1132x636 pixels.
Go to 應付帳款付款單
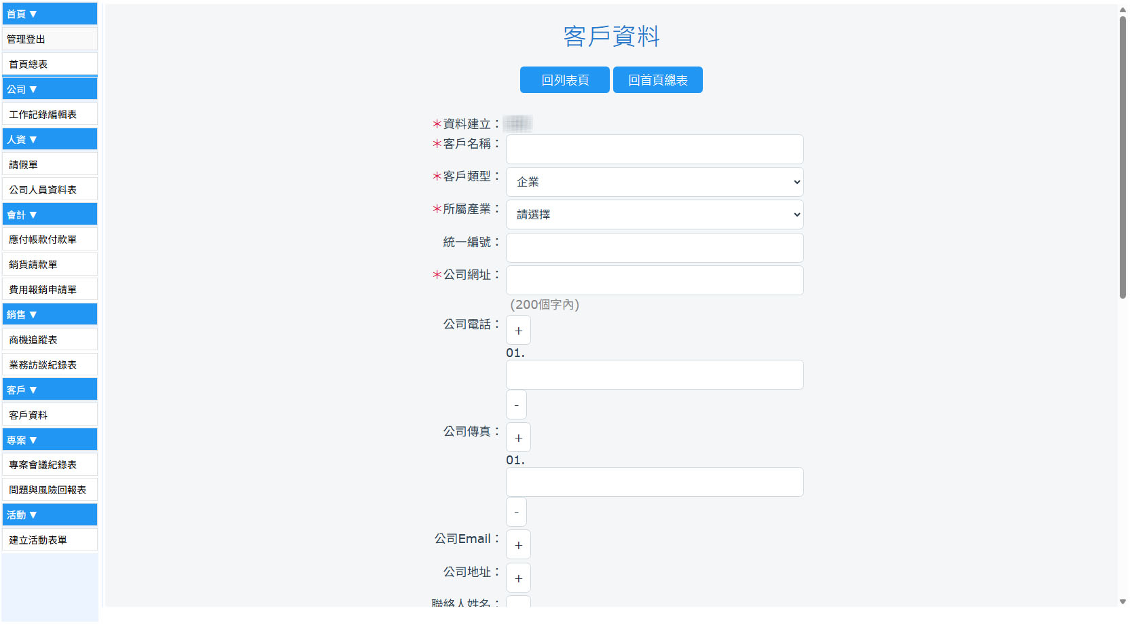pos(50,239)
